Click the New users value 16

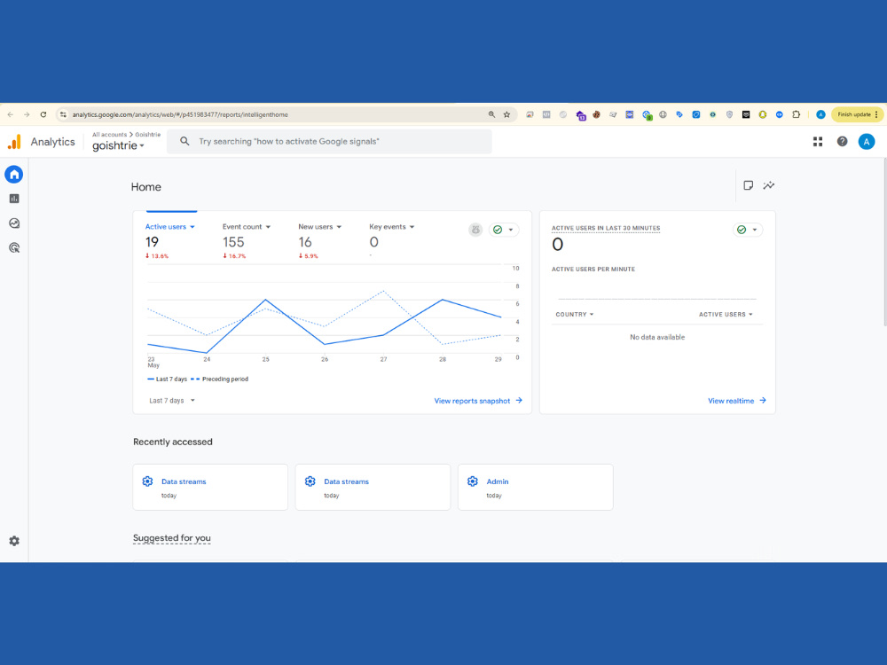click(x=305, y=242)
